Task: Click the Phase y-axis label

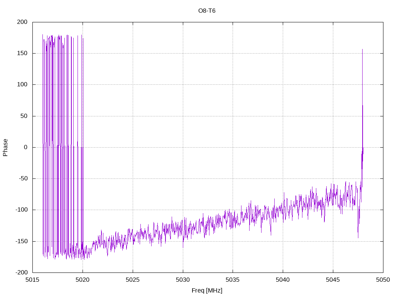Action: pyautogui.click(x=5, y=148)
